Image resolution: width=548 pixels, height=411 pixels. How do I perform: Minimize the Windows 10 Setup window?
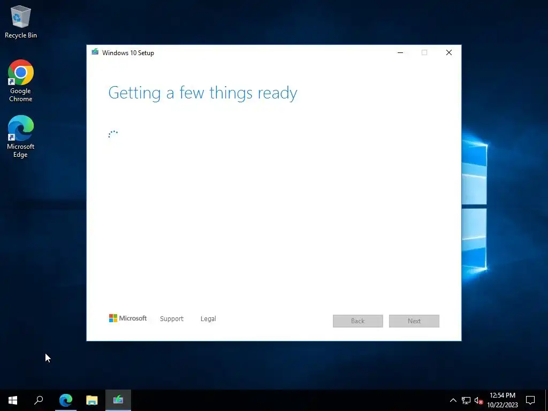click(x=400, y=52)
